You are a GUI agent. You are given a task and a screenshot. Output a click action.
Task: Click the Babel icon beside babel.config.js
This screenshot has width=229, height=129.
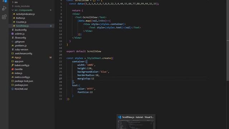pos(13,65)
